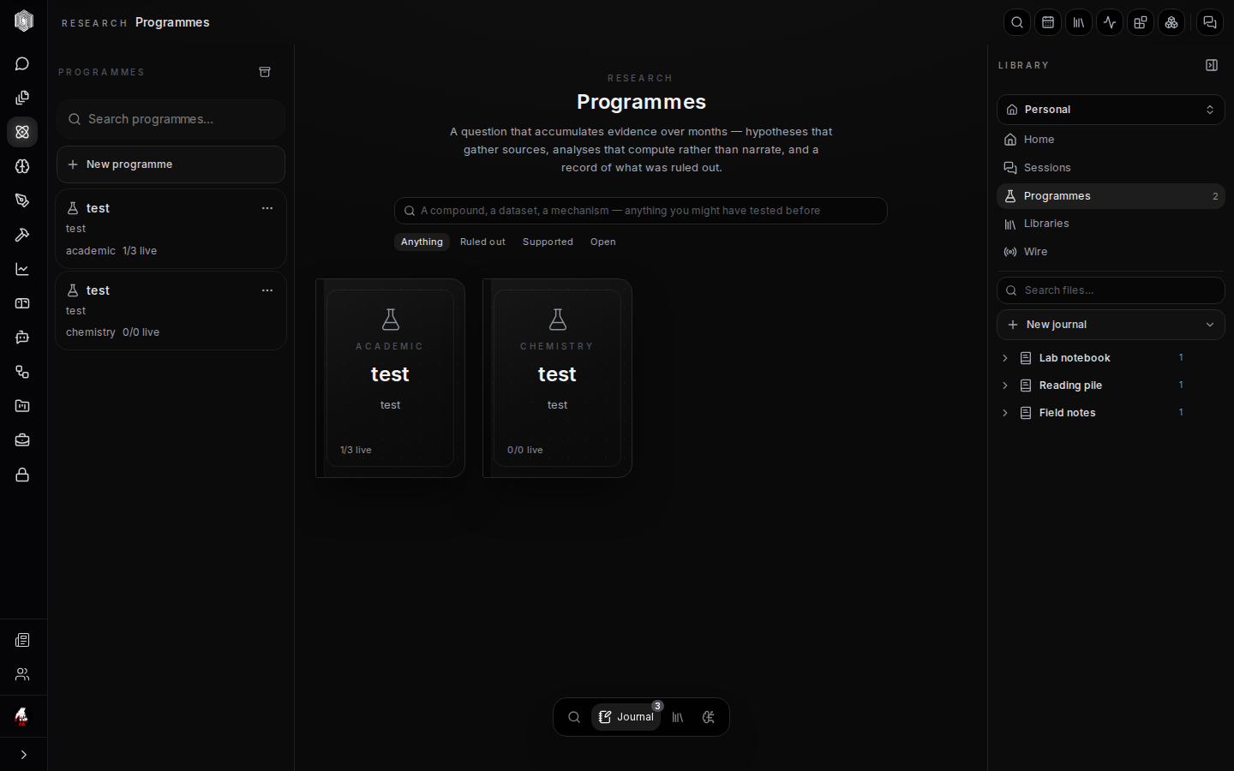Image resolution: width=1234 pixels, height=771 pixels.
Task: Click the robot icon in left sidebar
Action: pyautogui.click(x=22, y=338)
